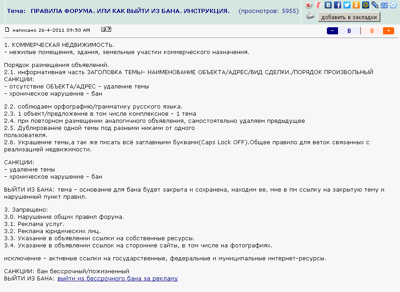Share the topic on Facebook
Viewport: 400px width, 292px height.
coord(338,5)
